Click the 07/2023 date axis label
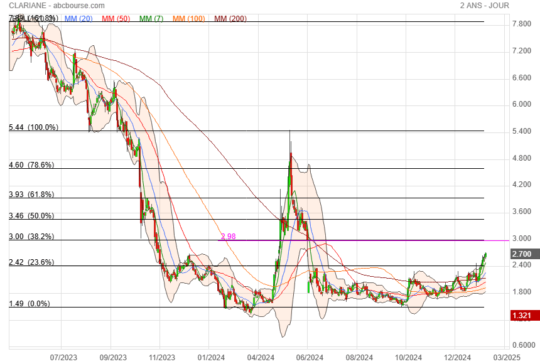 (63, 358)
